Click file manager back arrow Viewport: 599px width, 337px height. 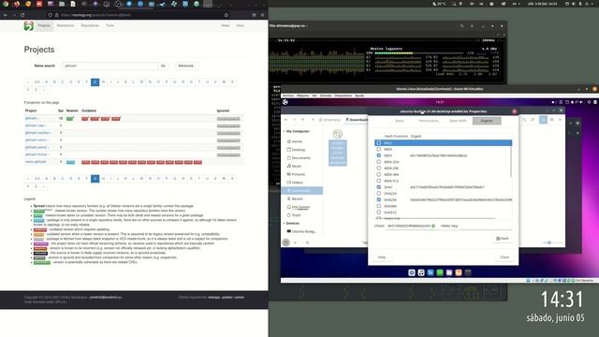tap(285, 120)
